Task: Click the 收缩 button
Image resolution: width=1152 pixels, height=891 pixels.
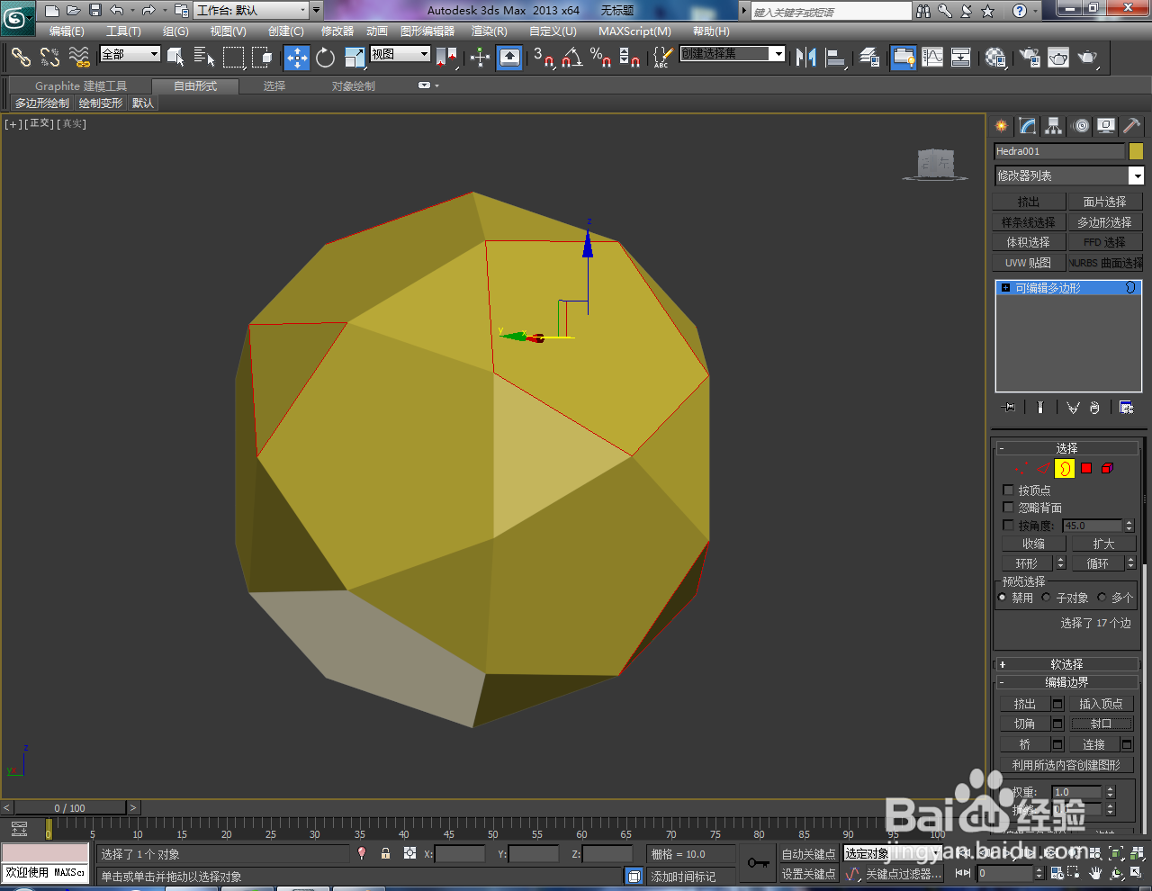Action: 1033,544
